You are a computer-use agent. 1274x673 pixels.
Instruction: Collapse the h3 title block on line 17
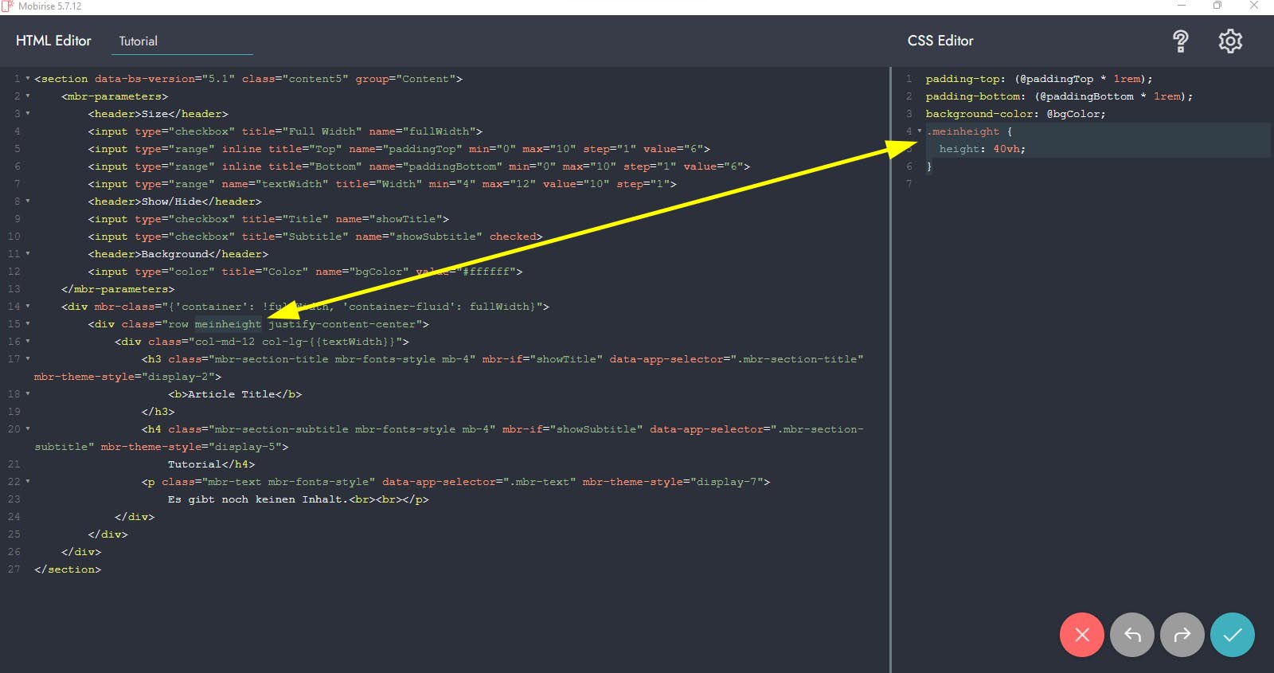click(x=28, y=359)
